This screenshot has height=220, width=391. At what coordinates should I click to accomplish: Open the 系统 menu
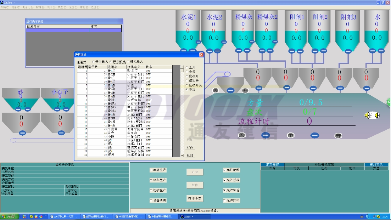pos(73,7)
